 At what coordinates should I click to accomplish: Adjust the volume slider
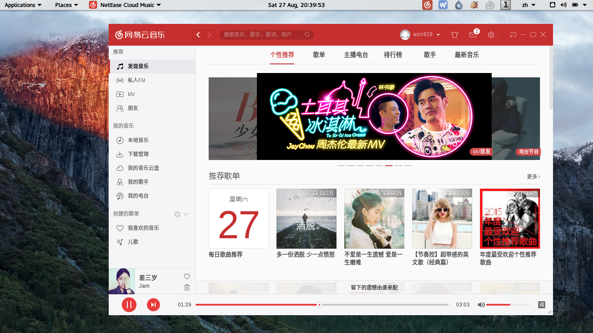coord(508,305)
